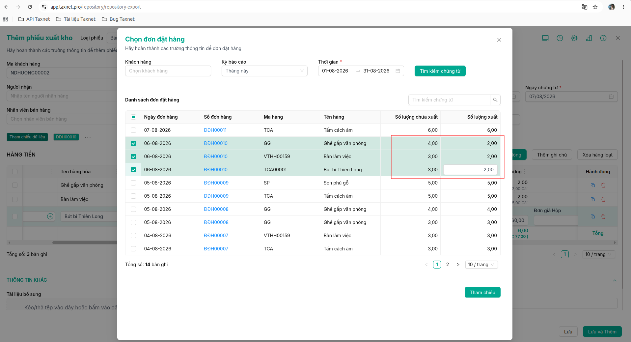Go to page 2 of order list
Screen dimensions: 631x342
point(447,265)
